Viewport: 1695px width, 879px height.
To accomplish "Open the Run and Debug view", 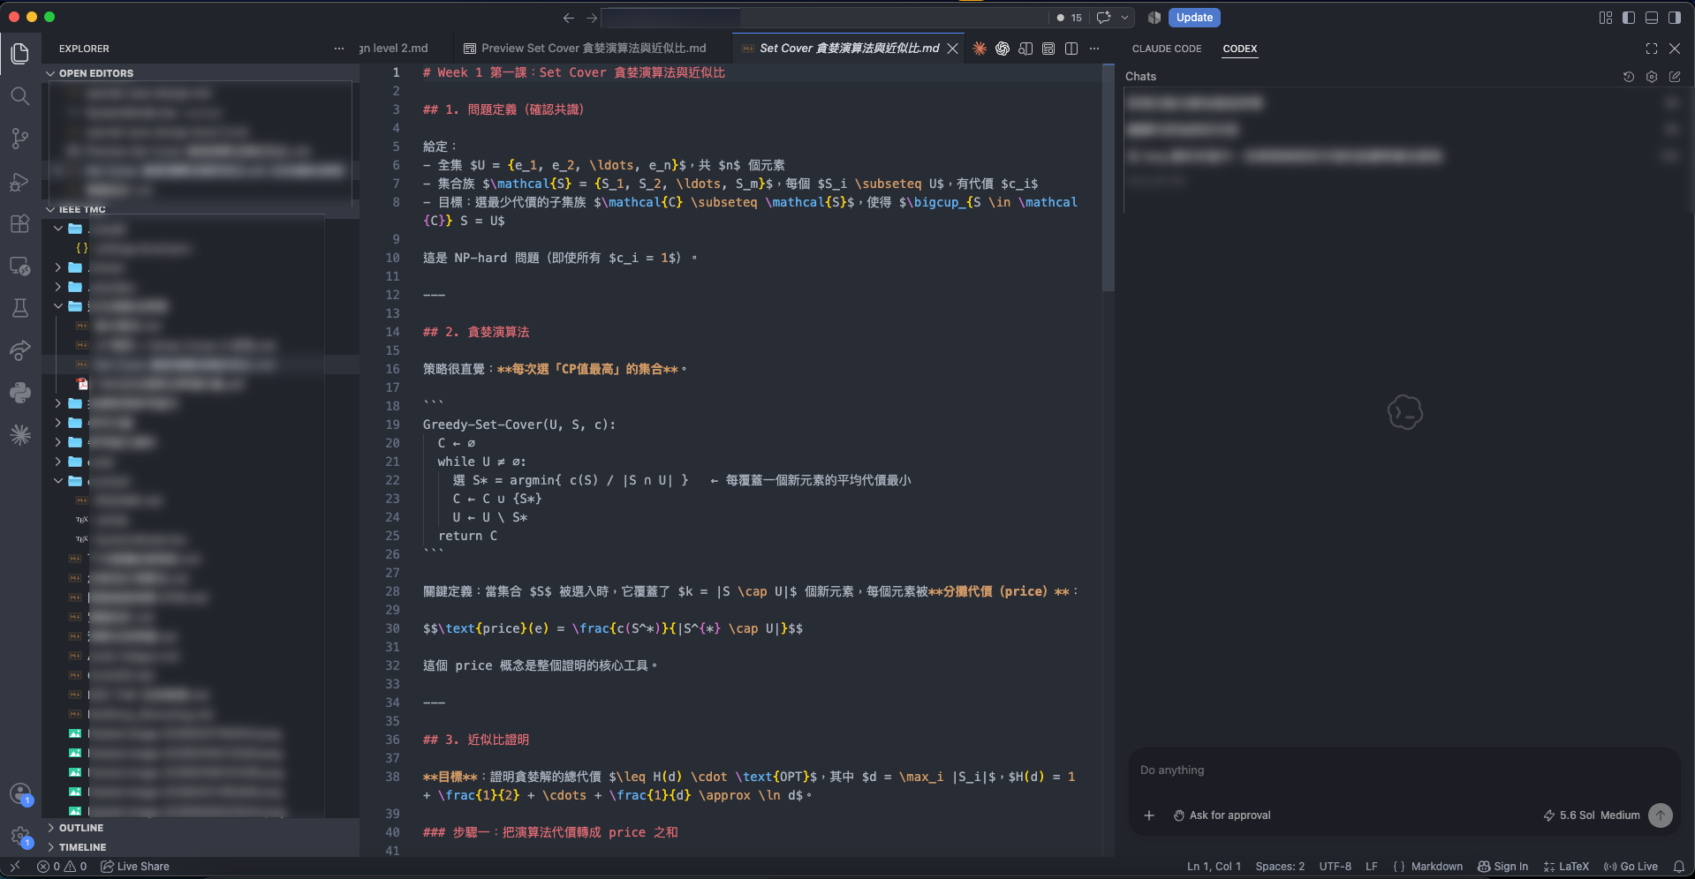I will [x=19, y=181].
